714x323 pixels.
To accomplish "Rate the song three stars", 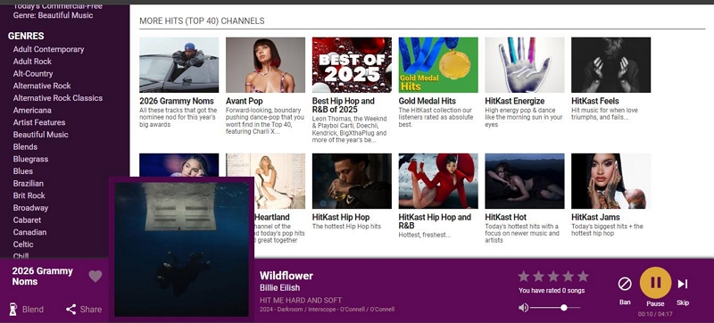I will [553, 276].
